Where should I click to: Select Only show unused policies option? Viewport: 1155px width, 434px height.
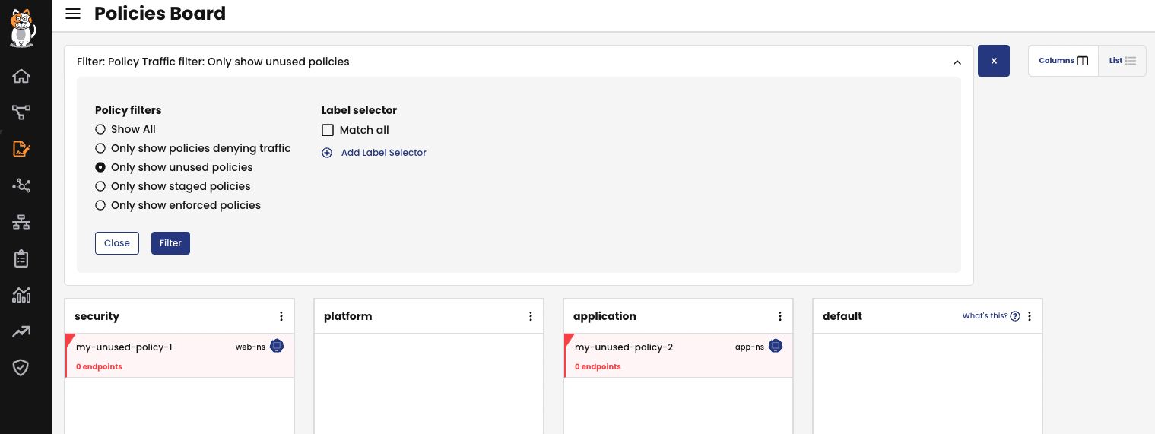tap(100, 167)
